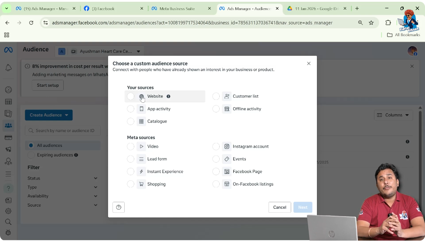Open help question mark in dialog
The height and width of the screenshot is (241, 425).
click(119, 207)
